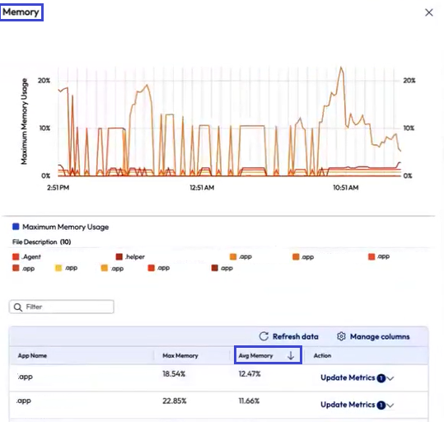Click the Maximum Memory Usage axis title
The image size is (444, 422).
click(25, 121)
